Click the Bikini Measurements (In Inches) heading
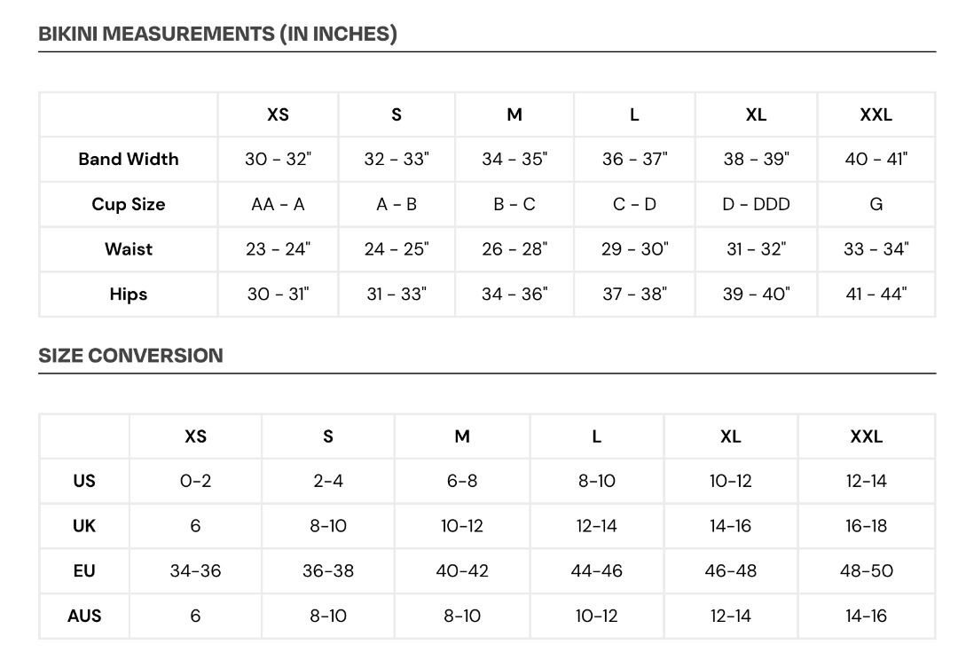Image resolution: width=958 pixels, height=660 pixels. pyautogui.click(x=217, y=34)
